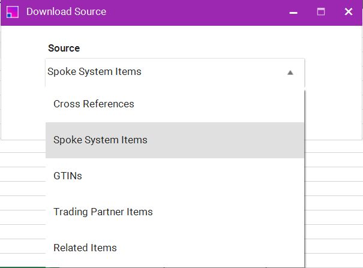Click the Source field label

tap(64, 49)
